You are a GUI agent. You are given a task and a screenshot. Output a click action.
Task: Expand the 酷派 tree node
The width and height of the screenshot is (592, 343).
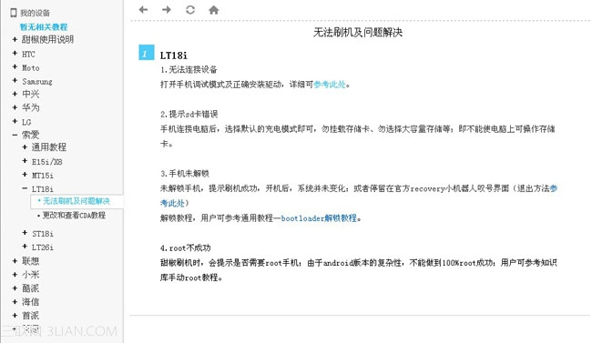pos(15,288)
